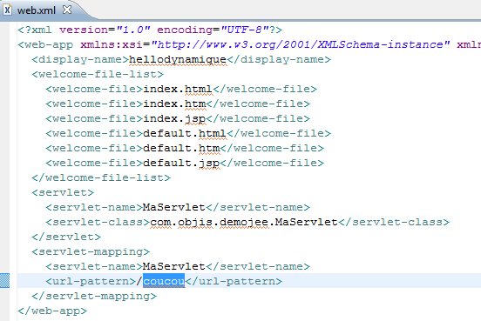Viewport: 481px width, 321px height.
Task: Click 'MaServlet' inside the servlet-mapping element
Action: pos(174,266)
